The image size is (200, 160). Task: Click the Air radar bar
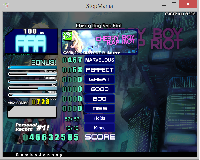click(x=33, y=82)
